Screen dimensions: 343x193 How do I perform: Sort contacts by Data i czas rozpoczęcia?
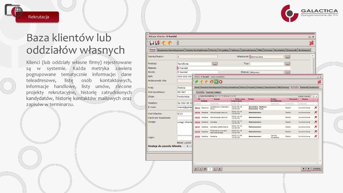240,100
